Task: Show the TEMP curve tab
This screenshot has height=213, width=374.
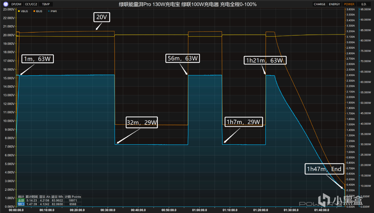Action: click(x=46, y=4)
